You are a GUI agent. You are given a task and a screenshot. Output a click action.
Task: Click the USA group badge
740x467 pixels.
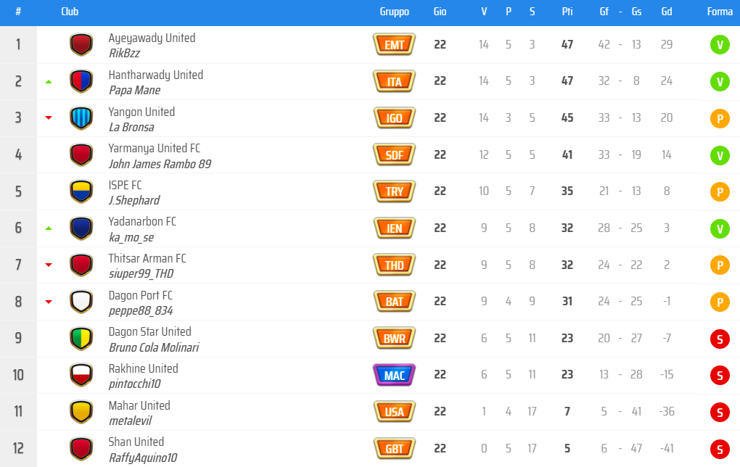point(394,412)
